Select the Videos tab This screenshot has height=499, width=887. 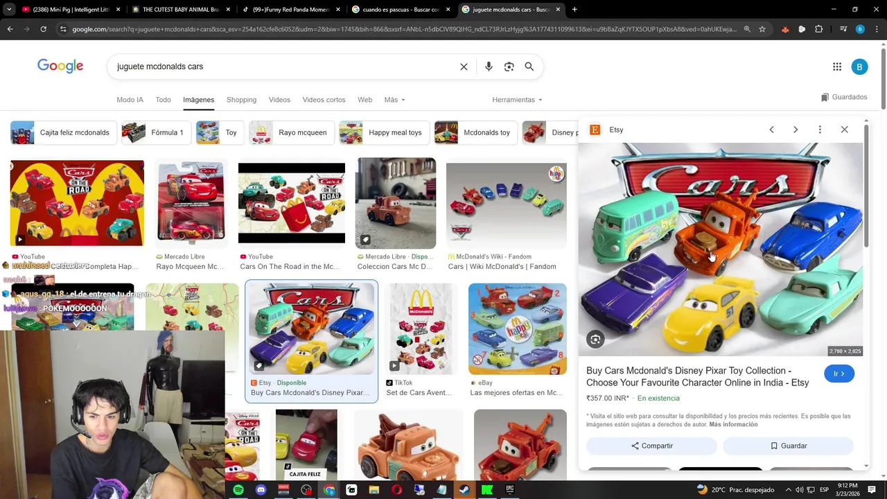coord(279,100)
